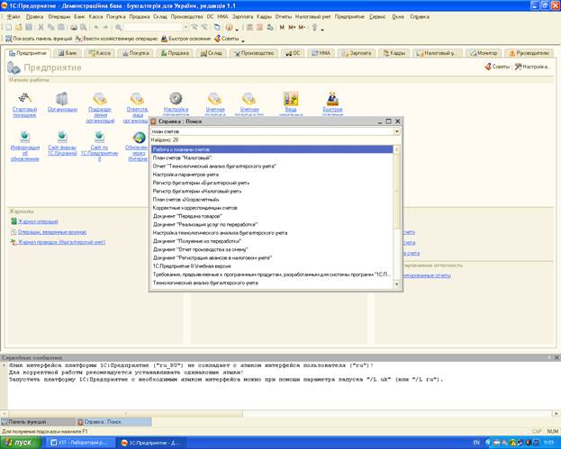561x449 pixels.
Task: Open the Настройка параметров gear icon
Action: [x=176, y=98]
